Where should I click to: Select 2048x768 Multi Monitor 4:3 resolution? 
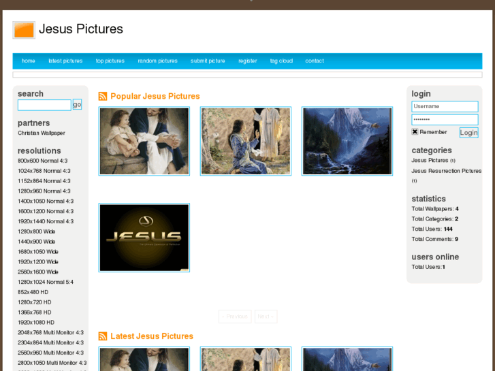51,332
